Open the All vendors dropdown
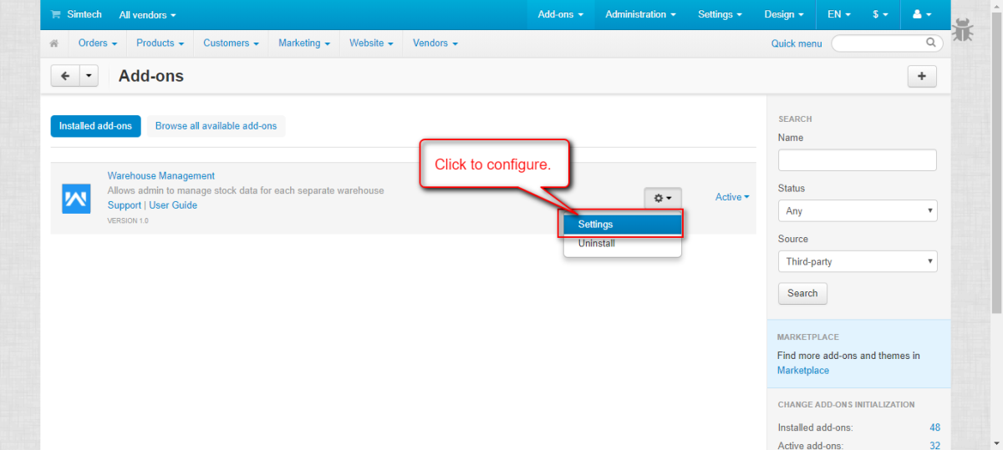The height and width of the screenshot is (450, 1003). coord(148,15)
